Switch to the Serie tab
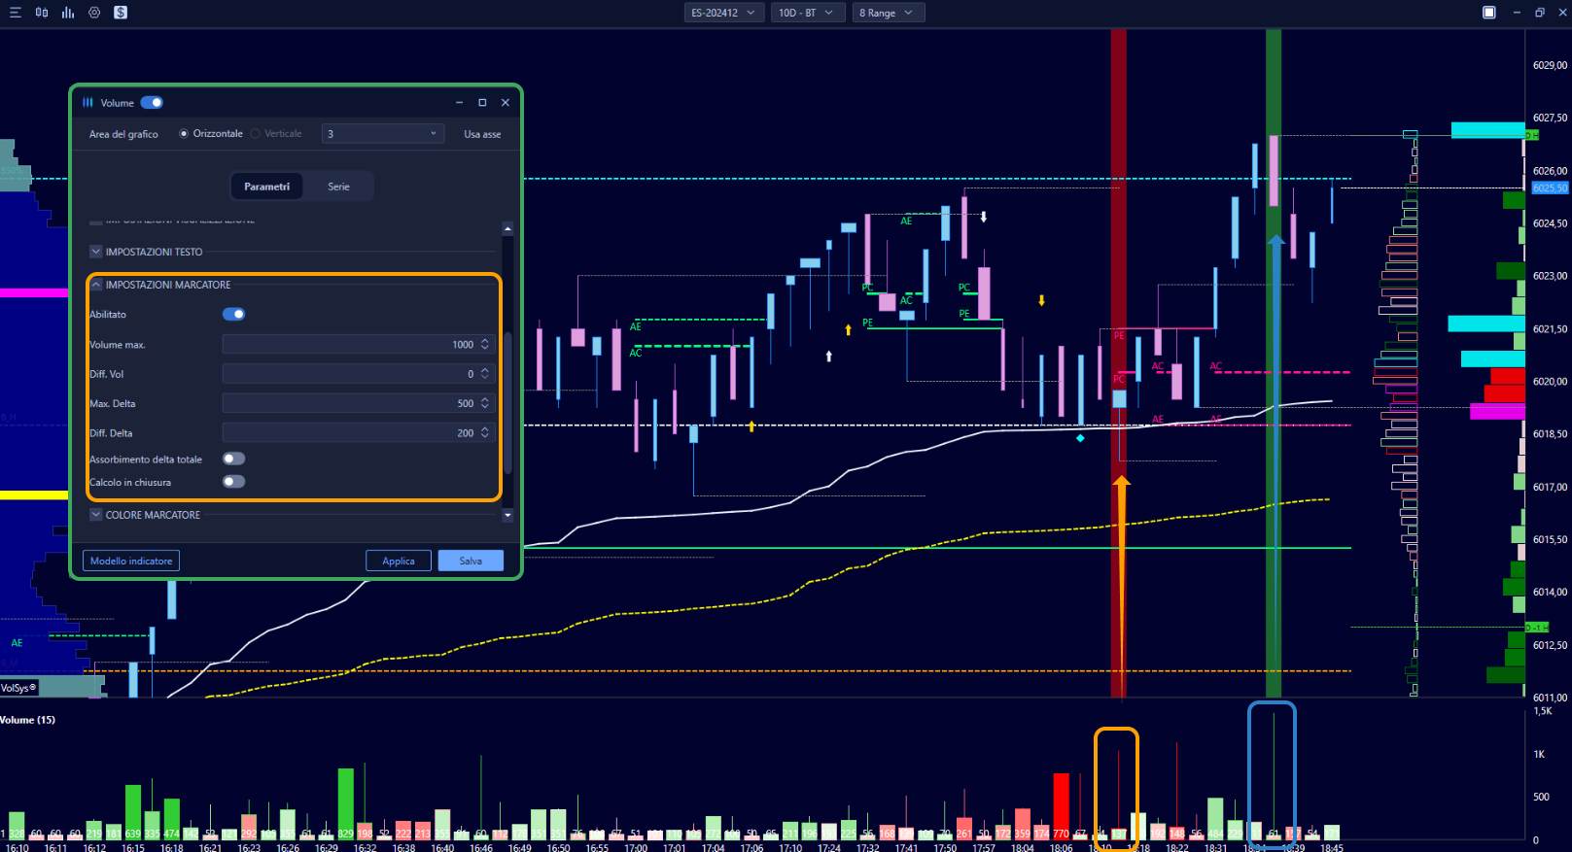1572x852 pixels. (338, 187)
